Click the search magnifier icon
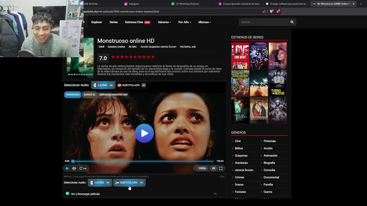This screenshot has height=206, width=367. point(292,22)
